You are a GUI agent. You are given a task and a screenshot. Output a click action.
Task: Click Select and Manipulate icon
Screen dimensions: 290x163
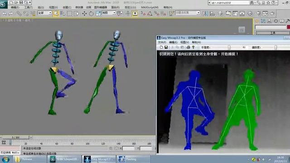pos(128,14)
